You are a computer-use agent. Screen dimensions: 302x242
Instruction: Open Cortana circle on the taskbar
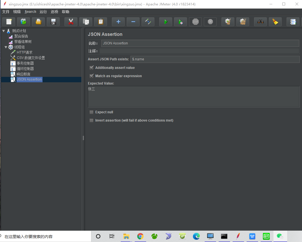[x=98, y=236]
